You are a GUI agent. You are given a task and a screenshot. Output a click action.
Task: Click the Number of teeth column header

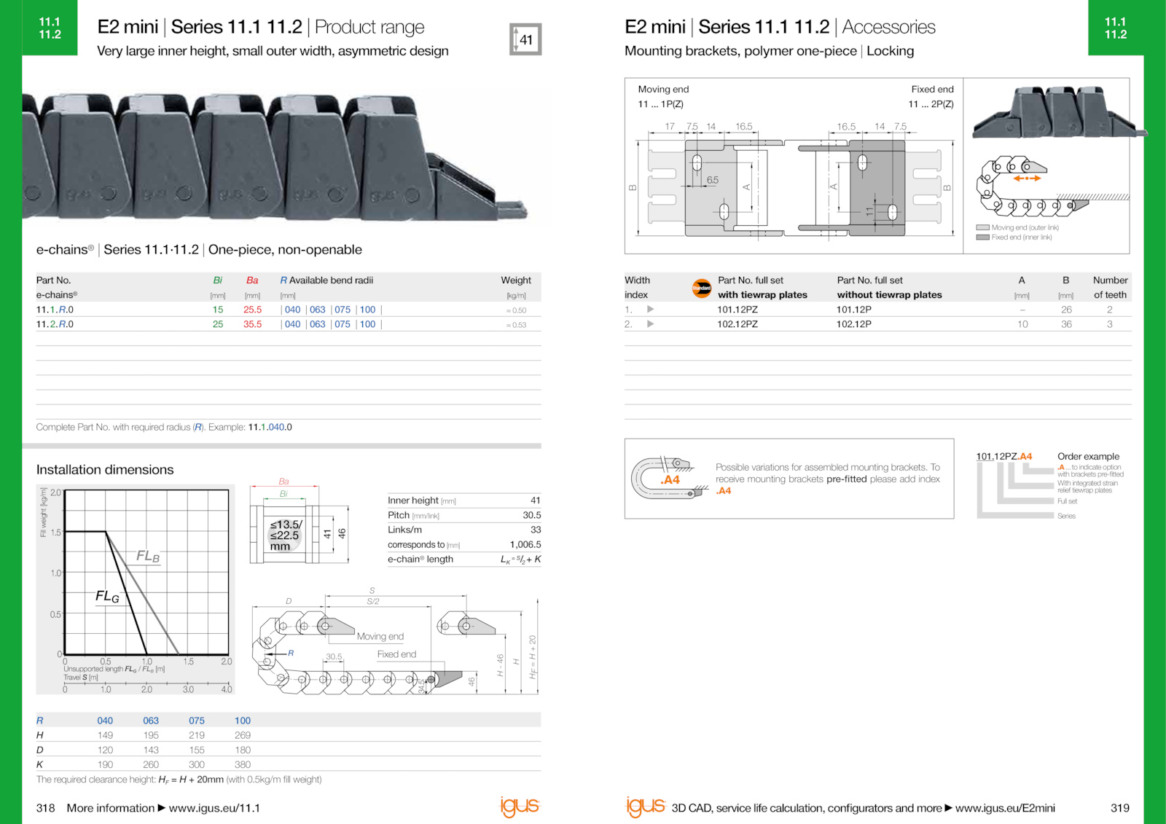[1110, 288]
